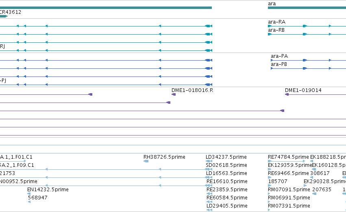Select the RE60584.5prime EST label
This screenshot has height=212, width=346.
pos(227,198)
